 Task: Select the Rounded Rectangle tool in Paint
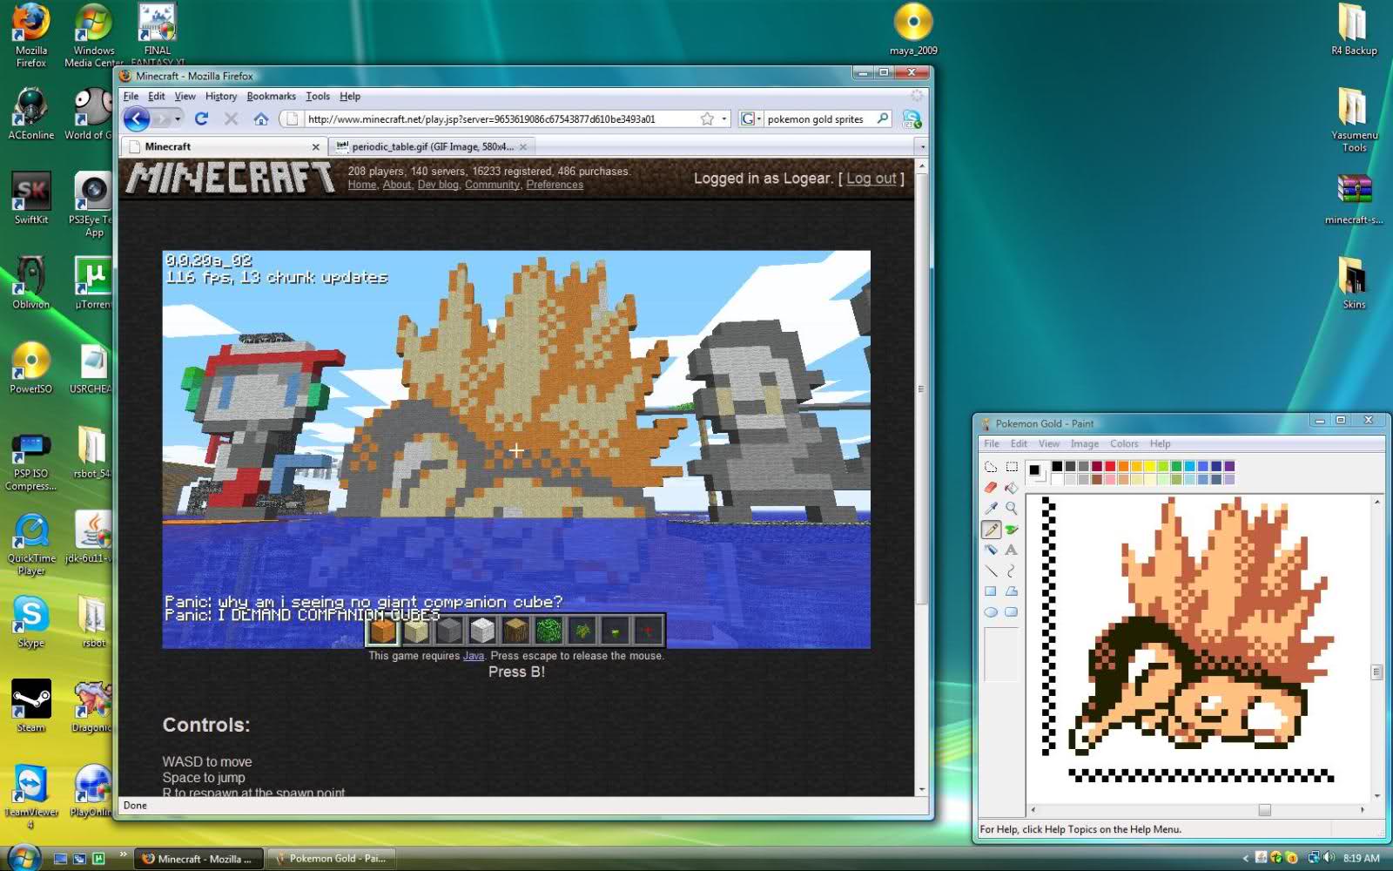1012,612
